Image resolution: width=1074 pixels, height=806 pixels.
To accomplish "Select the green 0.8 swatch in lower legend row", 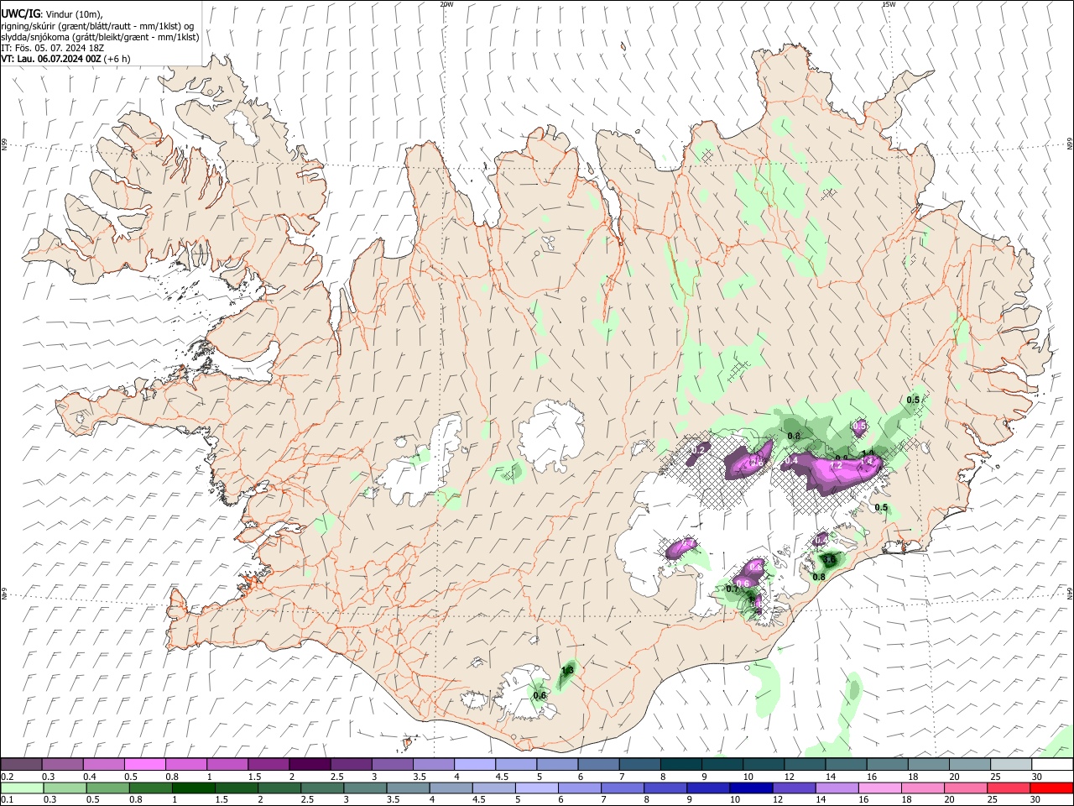I will [150, 788].
